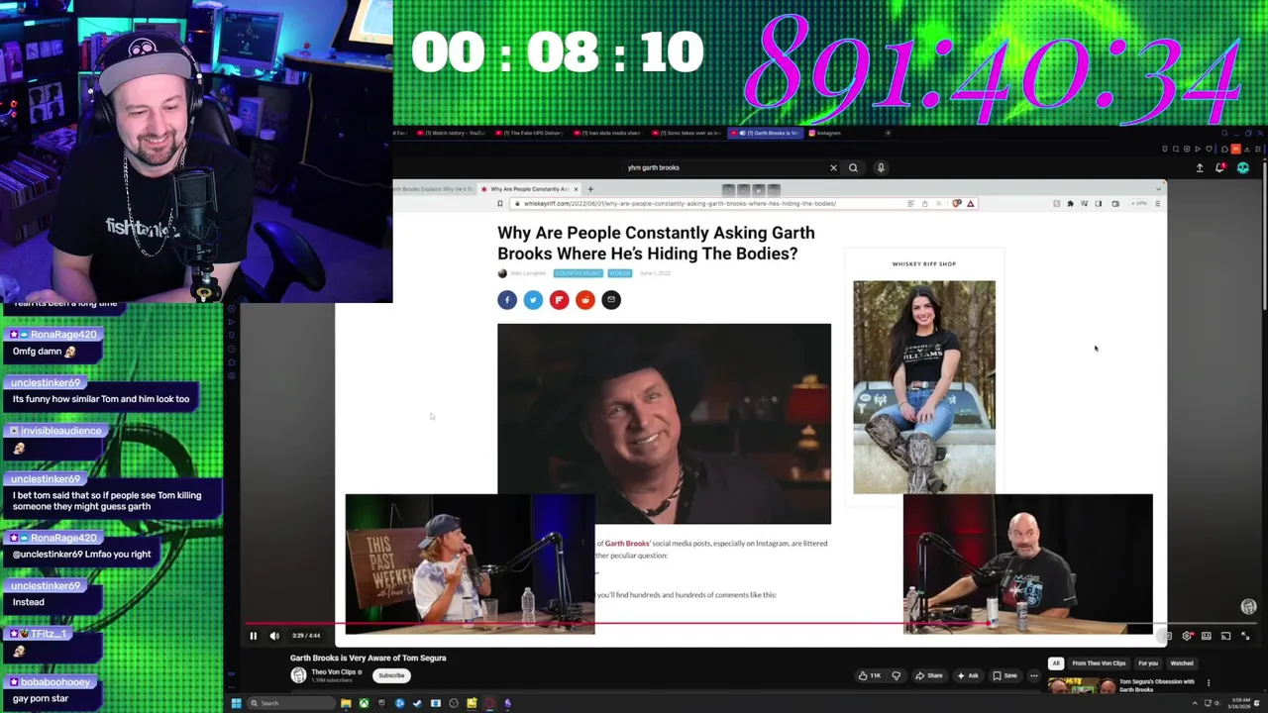Select the Garth Brooks YouTube tab

point(765,133)
